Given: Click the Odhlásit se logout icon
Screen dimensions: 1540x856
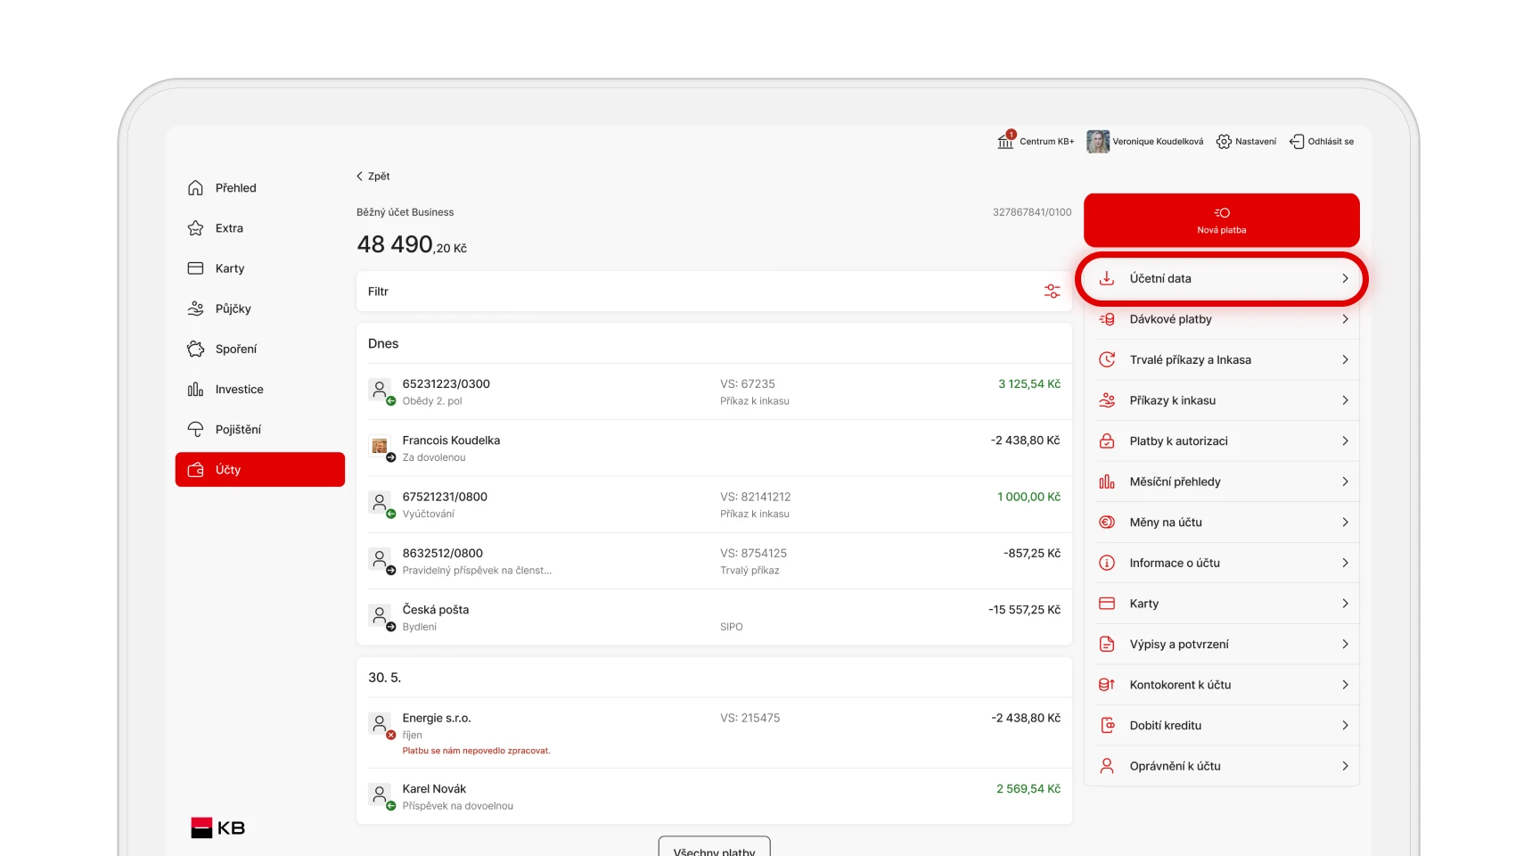Looking at the screenshot, I should tap(1297, 142).
